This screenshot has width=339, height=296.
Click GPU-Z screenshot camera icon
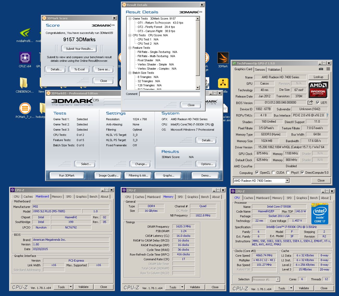pyautogui.click(x=321, y=69)
